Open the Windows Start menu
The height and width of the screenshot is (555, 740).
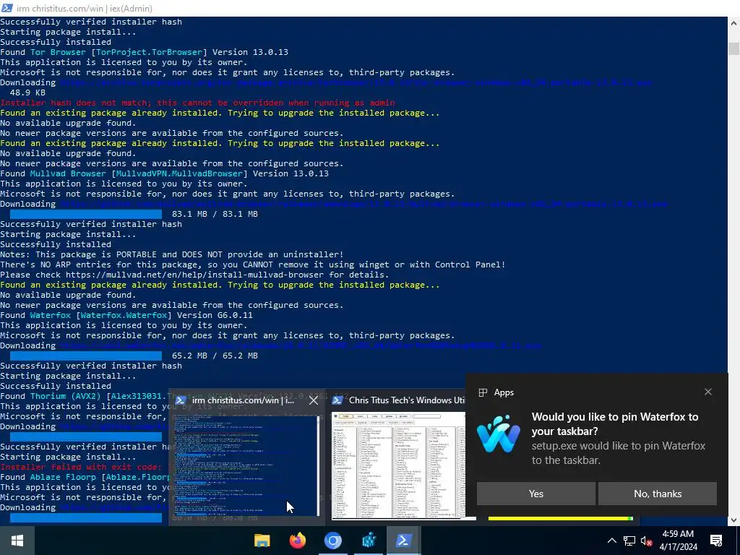tap(17, 541)
